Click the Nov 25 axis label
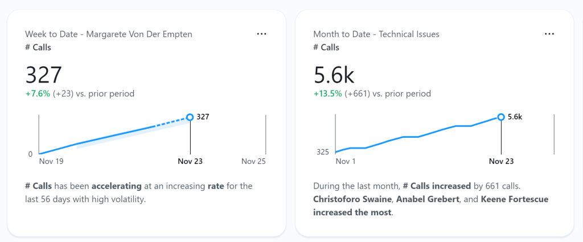Viewport: 583px width, 242px height. (253, 161)
